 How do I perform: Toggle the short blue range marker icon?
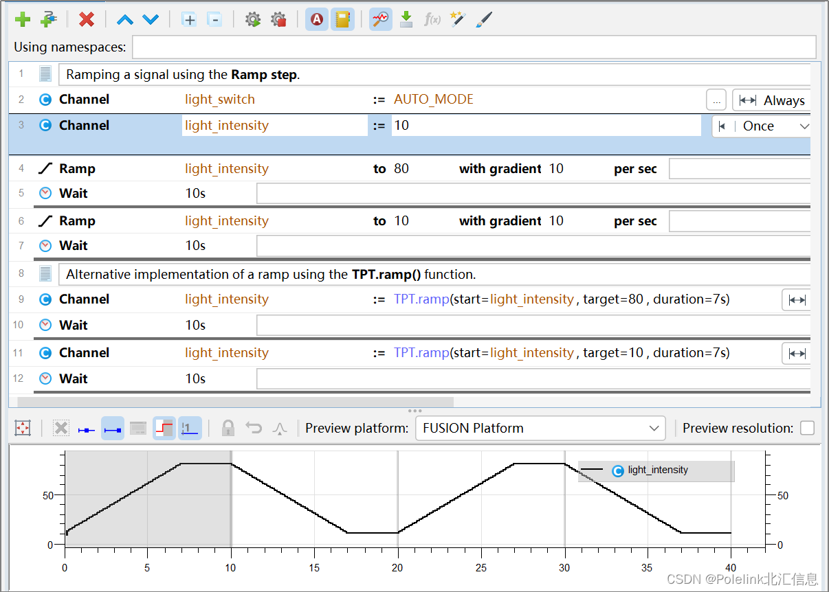(x=87, y=429)
